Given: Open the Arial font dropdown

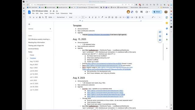Looking at the screenshot, I should [x=73, y=17].
